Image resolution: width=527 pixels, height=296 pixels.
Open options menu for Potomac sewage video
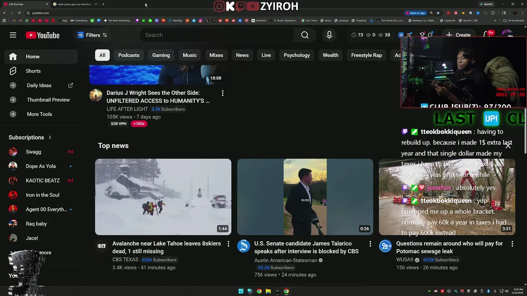[x=512, y=244]
